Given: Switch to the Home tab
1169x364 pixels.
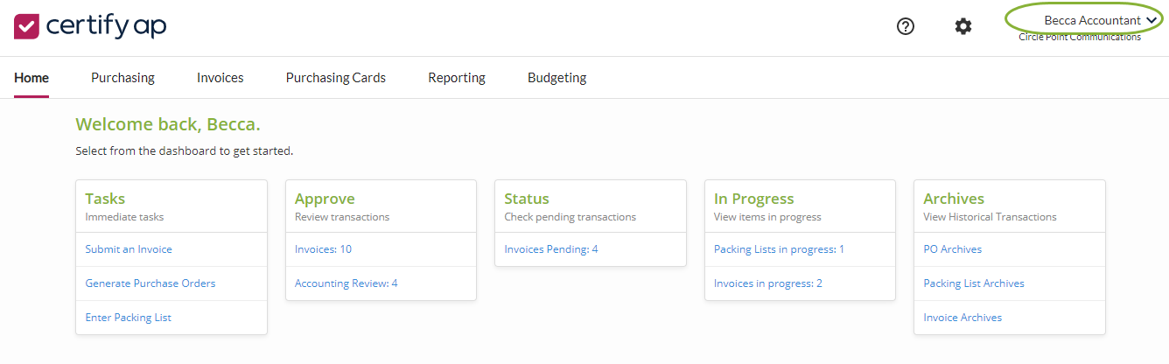Looking at the screenshot, I should (31, 78).
